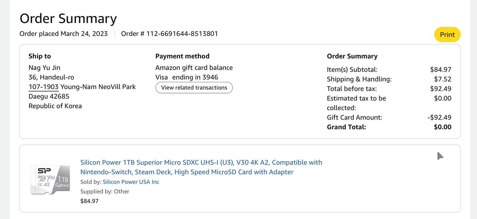Click the Amazon gift card balance text
Viewport: 477px width, 219px height.
(x=194, y=68)
